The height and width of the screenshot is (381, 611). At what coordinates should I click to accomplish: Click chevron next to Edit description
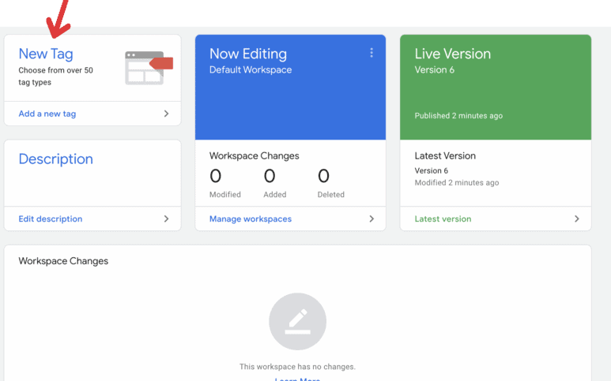tap(167, 219)
